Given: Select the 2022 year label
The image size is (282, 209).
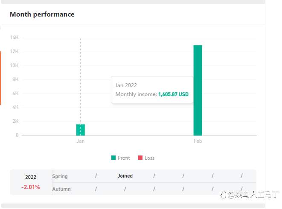Looking at the screenshot, I should [x=31, y=177].
